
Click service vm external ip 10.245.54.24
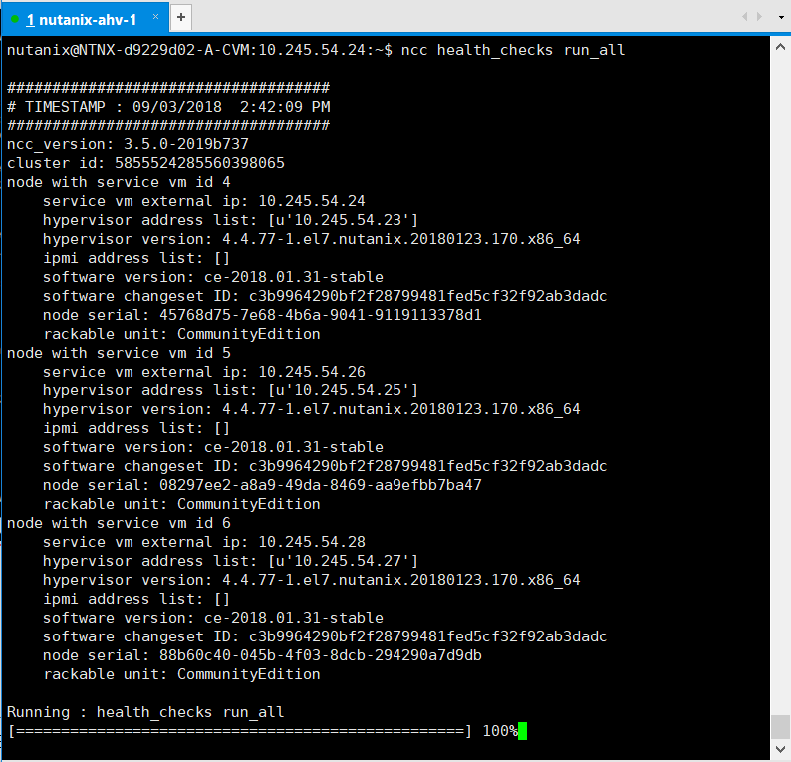tap(204, 201)
